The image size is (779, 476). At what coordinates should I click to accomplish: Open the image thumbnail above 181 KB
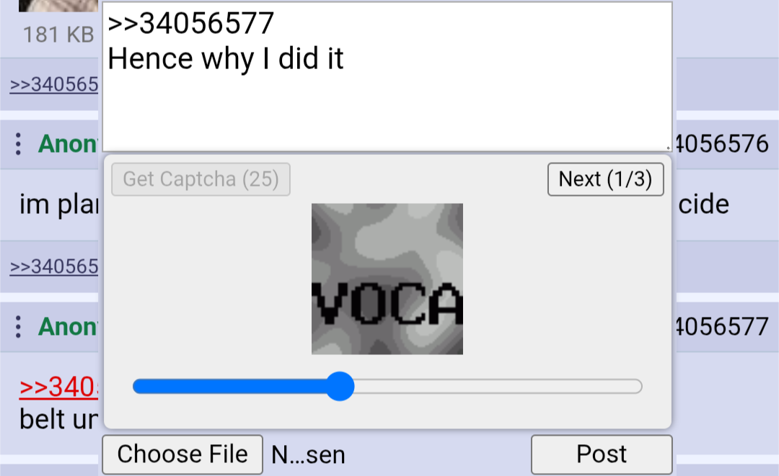[x=58, y=6]
